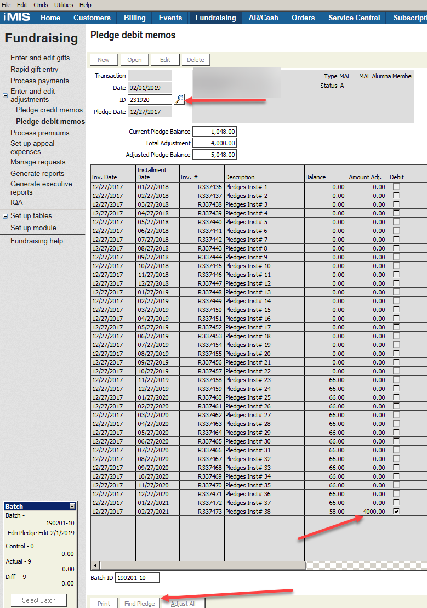Image resolution: width=427 pixels, height=608 pixels.
Task: Collapse the Enter and edit adjustments tree
Action: click(5, 95)
